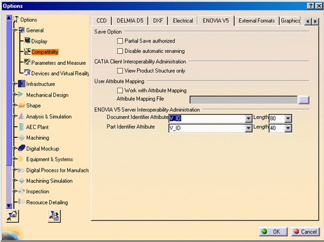Click the Devices and Virtual Reality icon

click(27, 73)
